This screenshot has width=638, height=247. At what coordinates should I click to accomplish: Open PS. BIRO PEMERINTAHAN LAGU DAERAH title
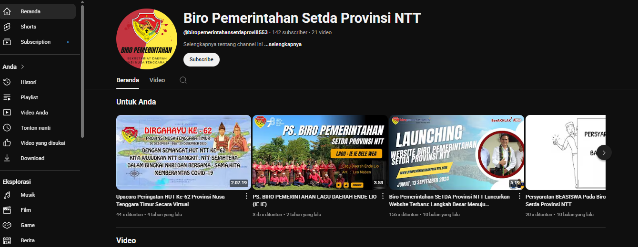coord(314,200)
